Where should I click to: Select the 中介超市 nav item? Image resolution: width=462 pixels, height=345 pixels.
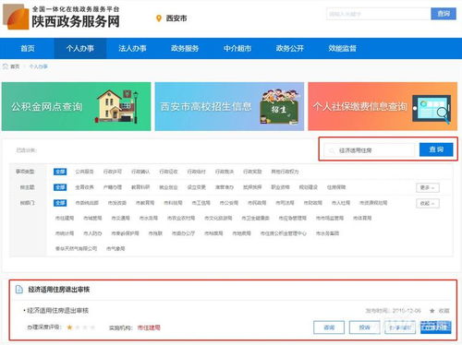pos(237,48)
